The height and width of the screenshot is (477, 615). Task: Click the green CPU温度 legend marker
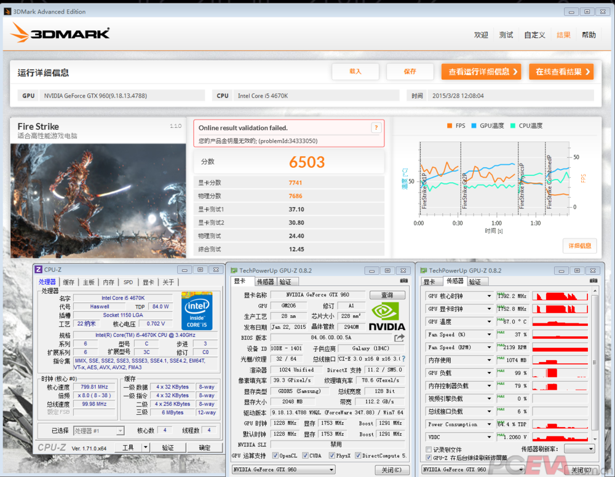point(513,126)
